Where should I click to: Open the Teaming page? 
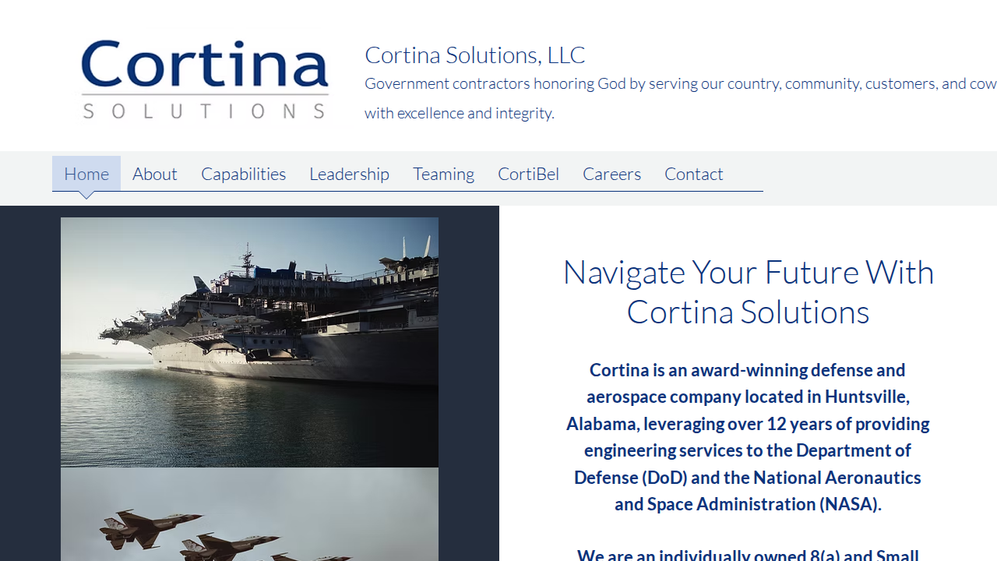(x=443, y=174)
